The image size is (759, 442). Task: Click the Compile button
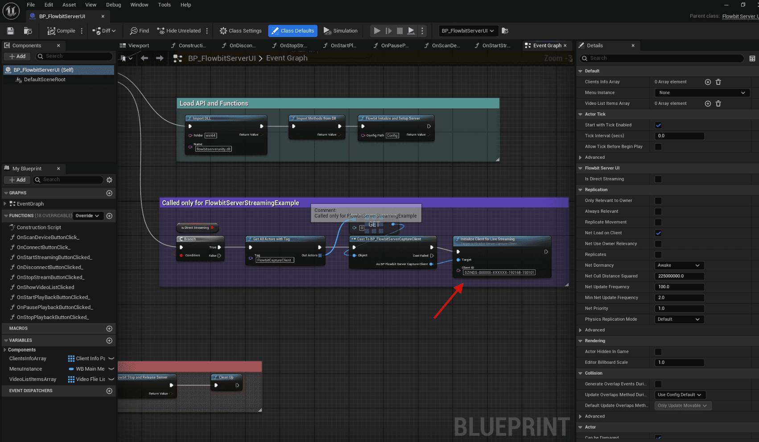[62, 31]
